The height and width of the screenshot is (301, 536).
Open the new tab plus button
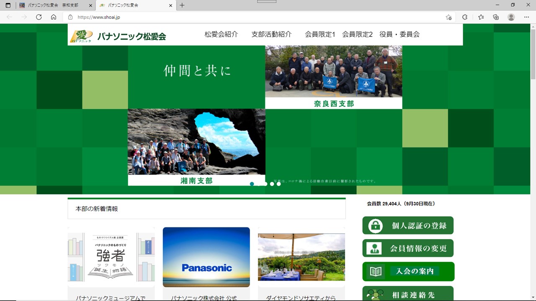182,5
